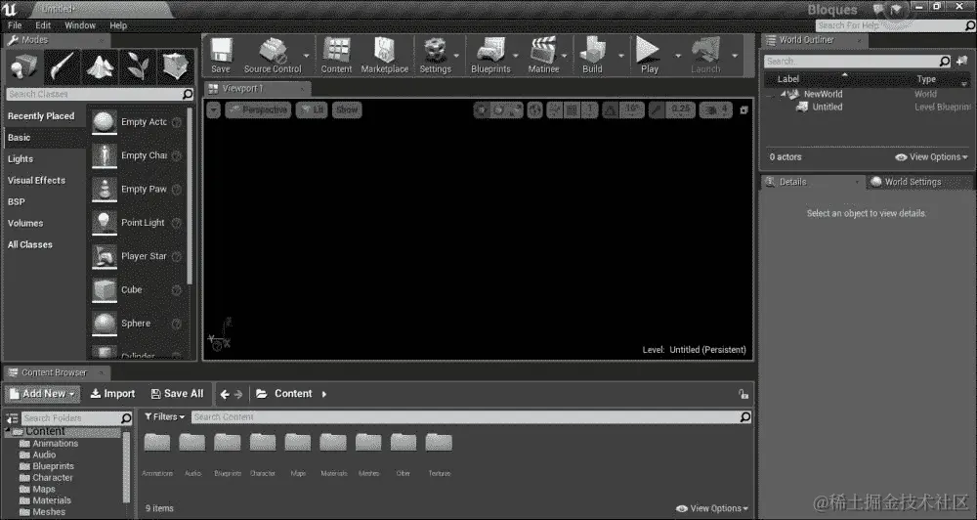
Task: Open the Blueprints dropdown arrow
Action: pyautogui.click(x=515, y=56)
